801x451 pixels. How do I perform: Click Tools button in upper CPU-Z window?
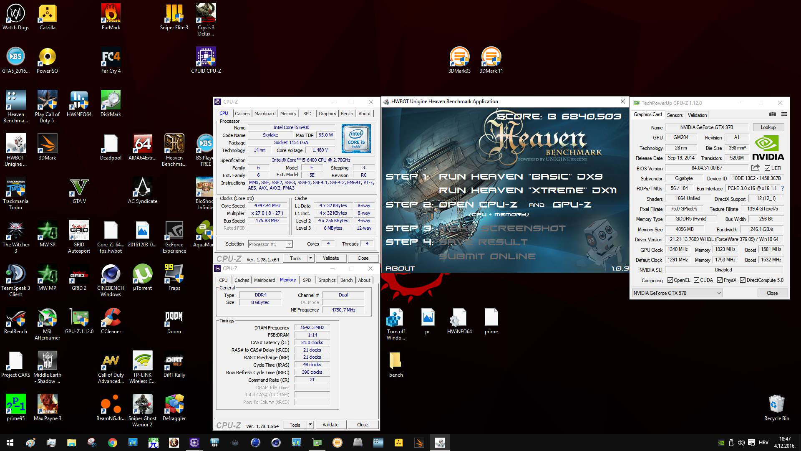pyautogui.click(x=295, y=258)
